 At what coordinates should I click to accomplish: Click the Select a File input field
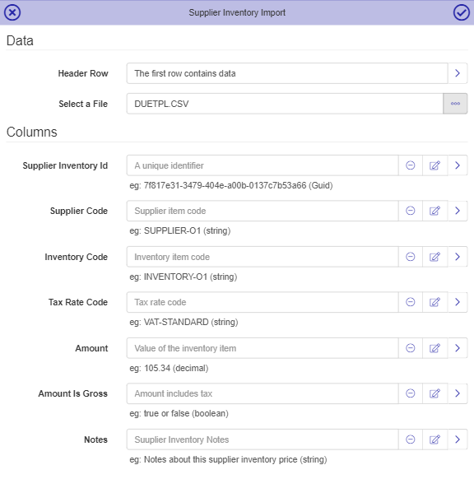coord(285,104)
